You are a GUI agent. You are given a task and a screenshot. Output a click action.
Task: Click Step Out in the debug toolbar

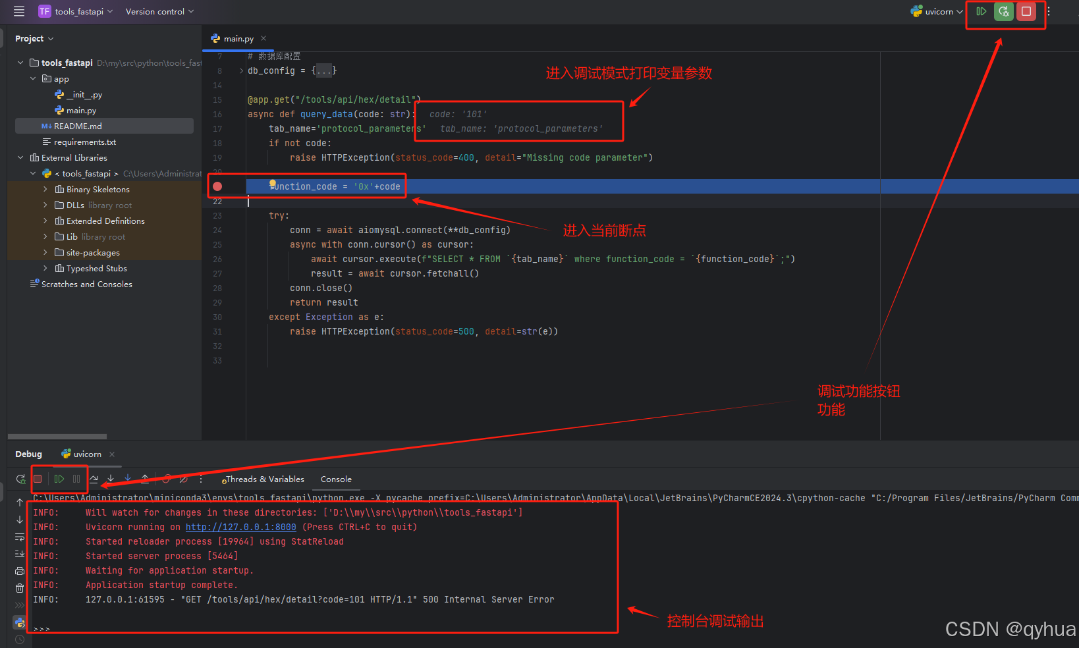[145, 479]
